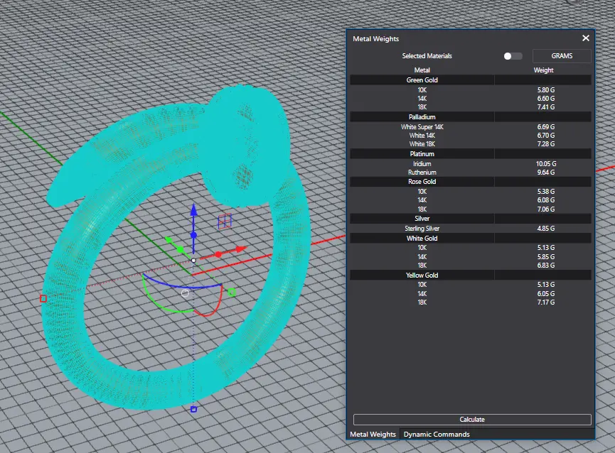Select the Sterling Silver row
The image size is (615, 453).
[471, 228]
